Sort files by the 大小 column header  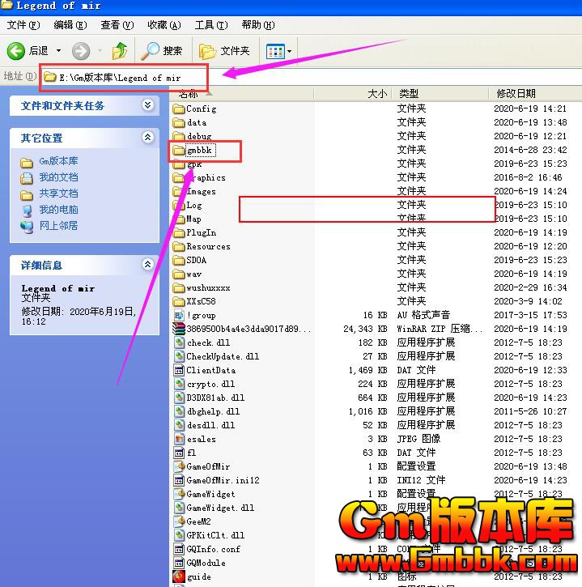376,94
